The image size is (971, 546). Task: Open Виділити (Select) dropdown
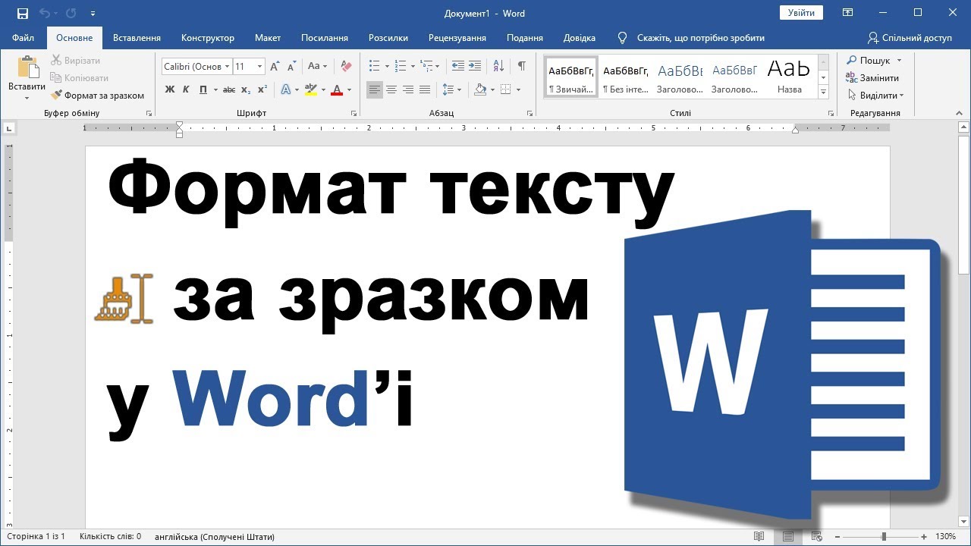(x=875, y=96)
